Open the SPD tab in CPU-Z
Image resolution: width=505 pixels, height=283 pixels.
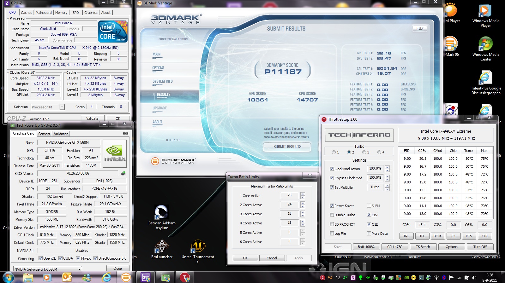pos(76,13)
